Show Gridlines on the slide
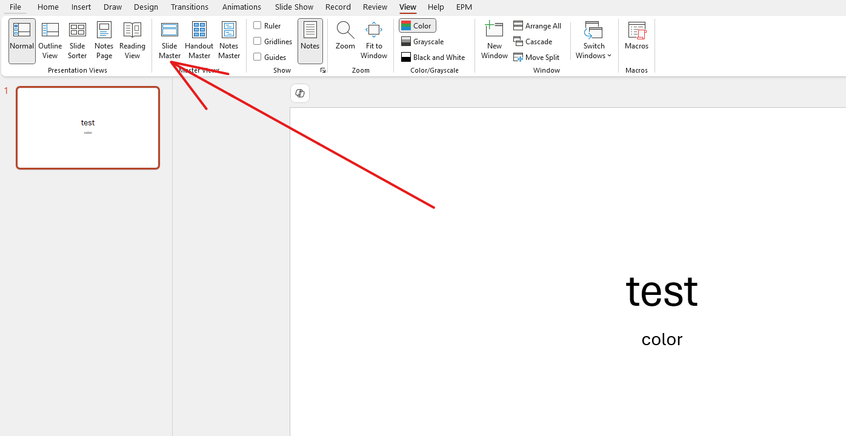 pyautogui.click(x=257, y=41)
